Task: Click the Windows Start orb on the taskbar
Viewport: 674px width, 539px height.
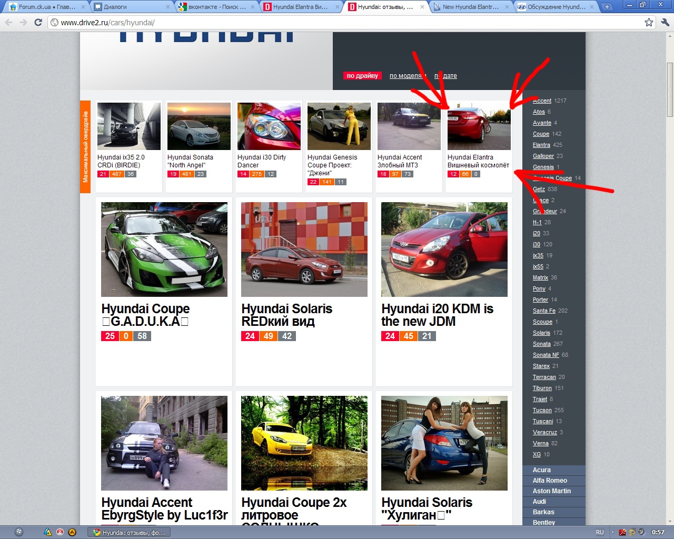Action: [19, 532]
